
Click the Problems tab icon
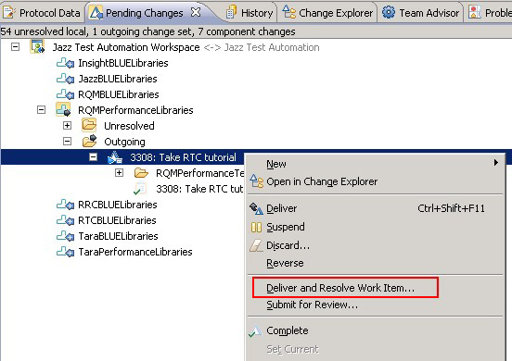pos(474,12)
